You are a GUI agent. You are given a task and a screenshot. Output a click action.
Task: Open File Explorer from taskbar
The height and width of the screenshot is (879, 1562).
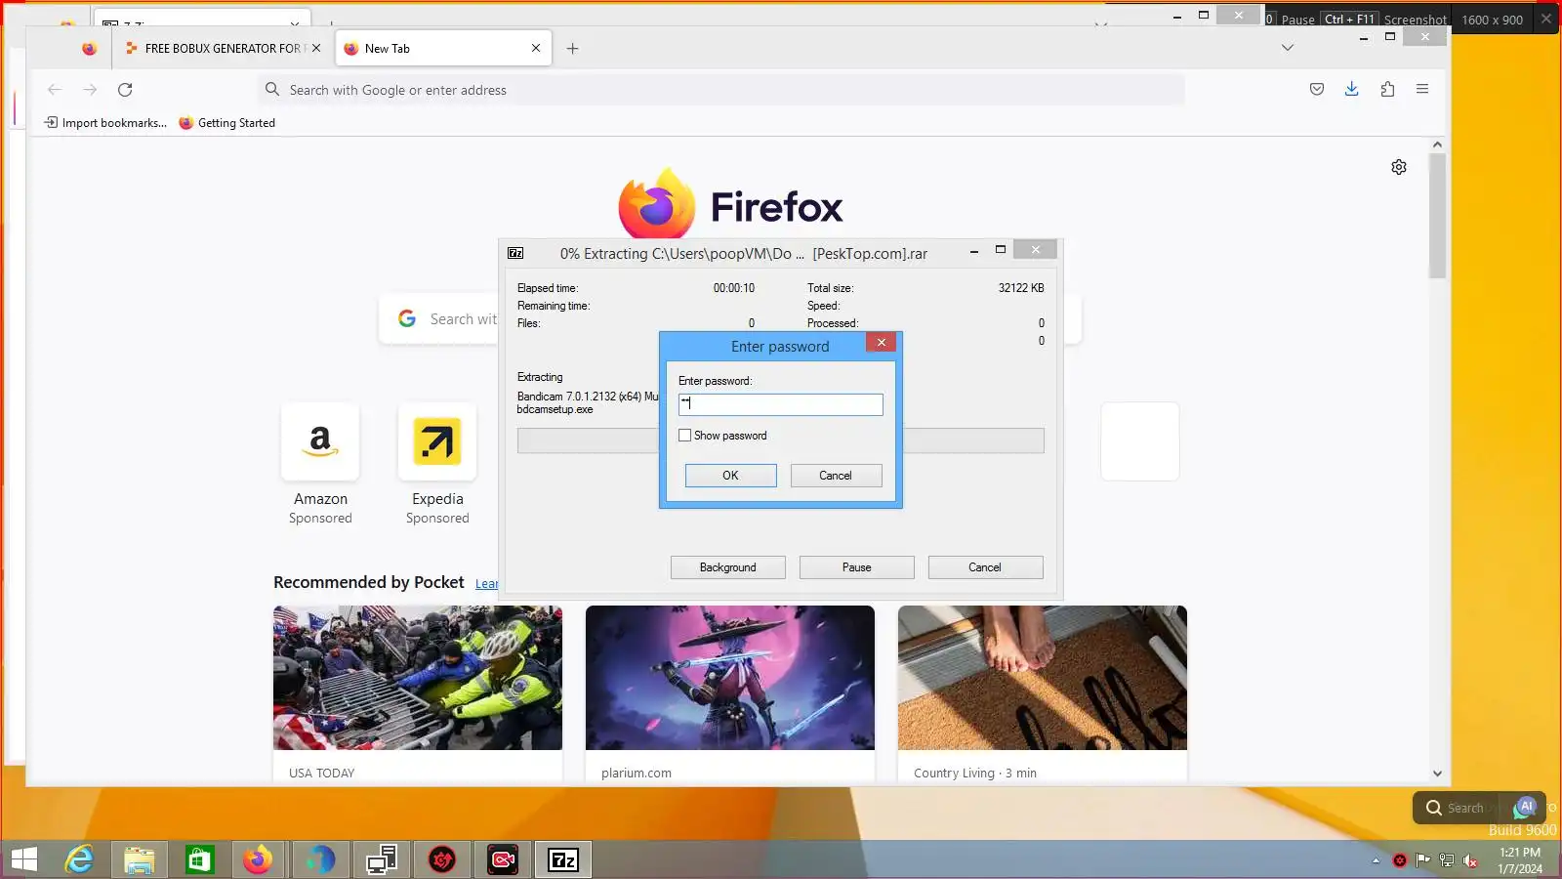(x=140, y=859)
